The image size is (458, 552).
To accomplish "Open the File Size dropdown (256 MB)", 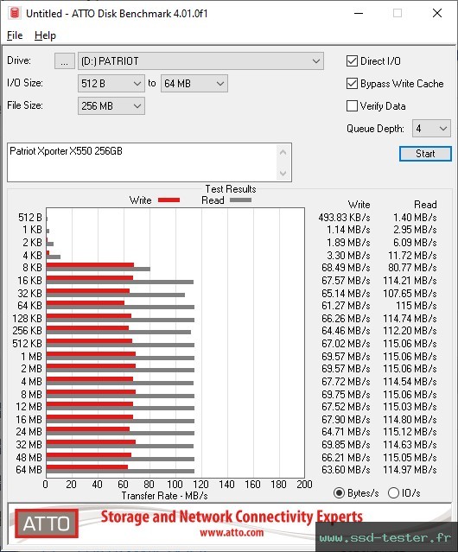I will [111, 106].
